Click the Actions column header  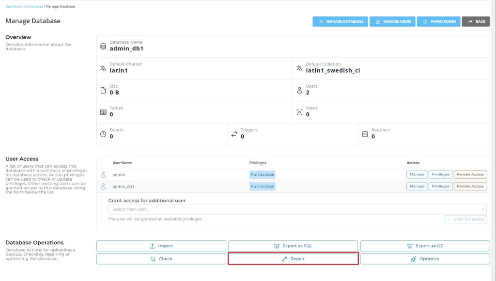coord(413,163)
